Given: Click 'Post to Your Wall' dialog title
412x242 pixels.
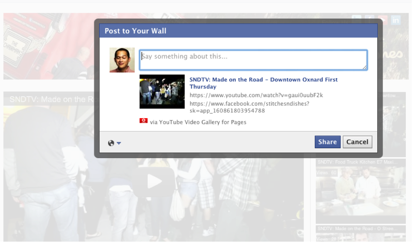Looking at the screenshot, I should [x=135, y=31].
